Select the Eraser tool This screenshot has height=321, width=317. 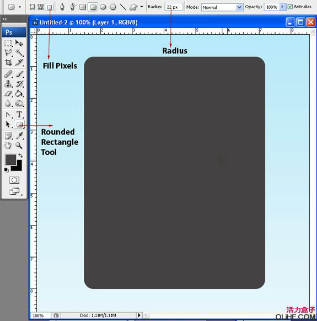8,94
